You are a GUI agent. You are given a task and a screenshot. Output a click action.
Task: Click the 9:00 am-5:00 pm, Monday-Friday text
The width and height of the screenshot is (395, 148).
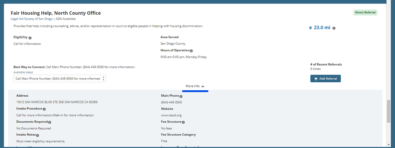[183, 57]
